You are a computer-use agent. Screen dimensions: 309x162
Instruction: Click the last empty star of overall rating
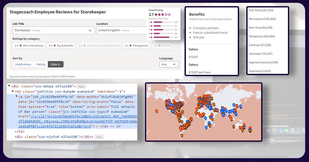click(x=169, y=15)
